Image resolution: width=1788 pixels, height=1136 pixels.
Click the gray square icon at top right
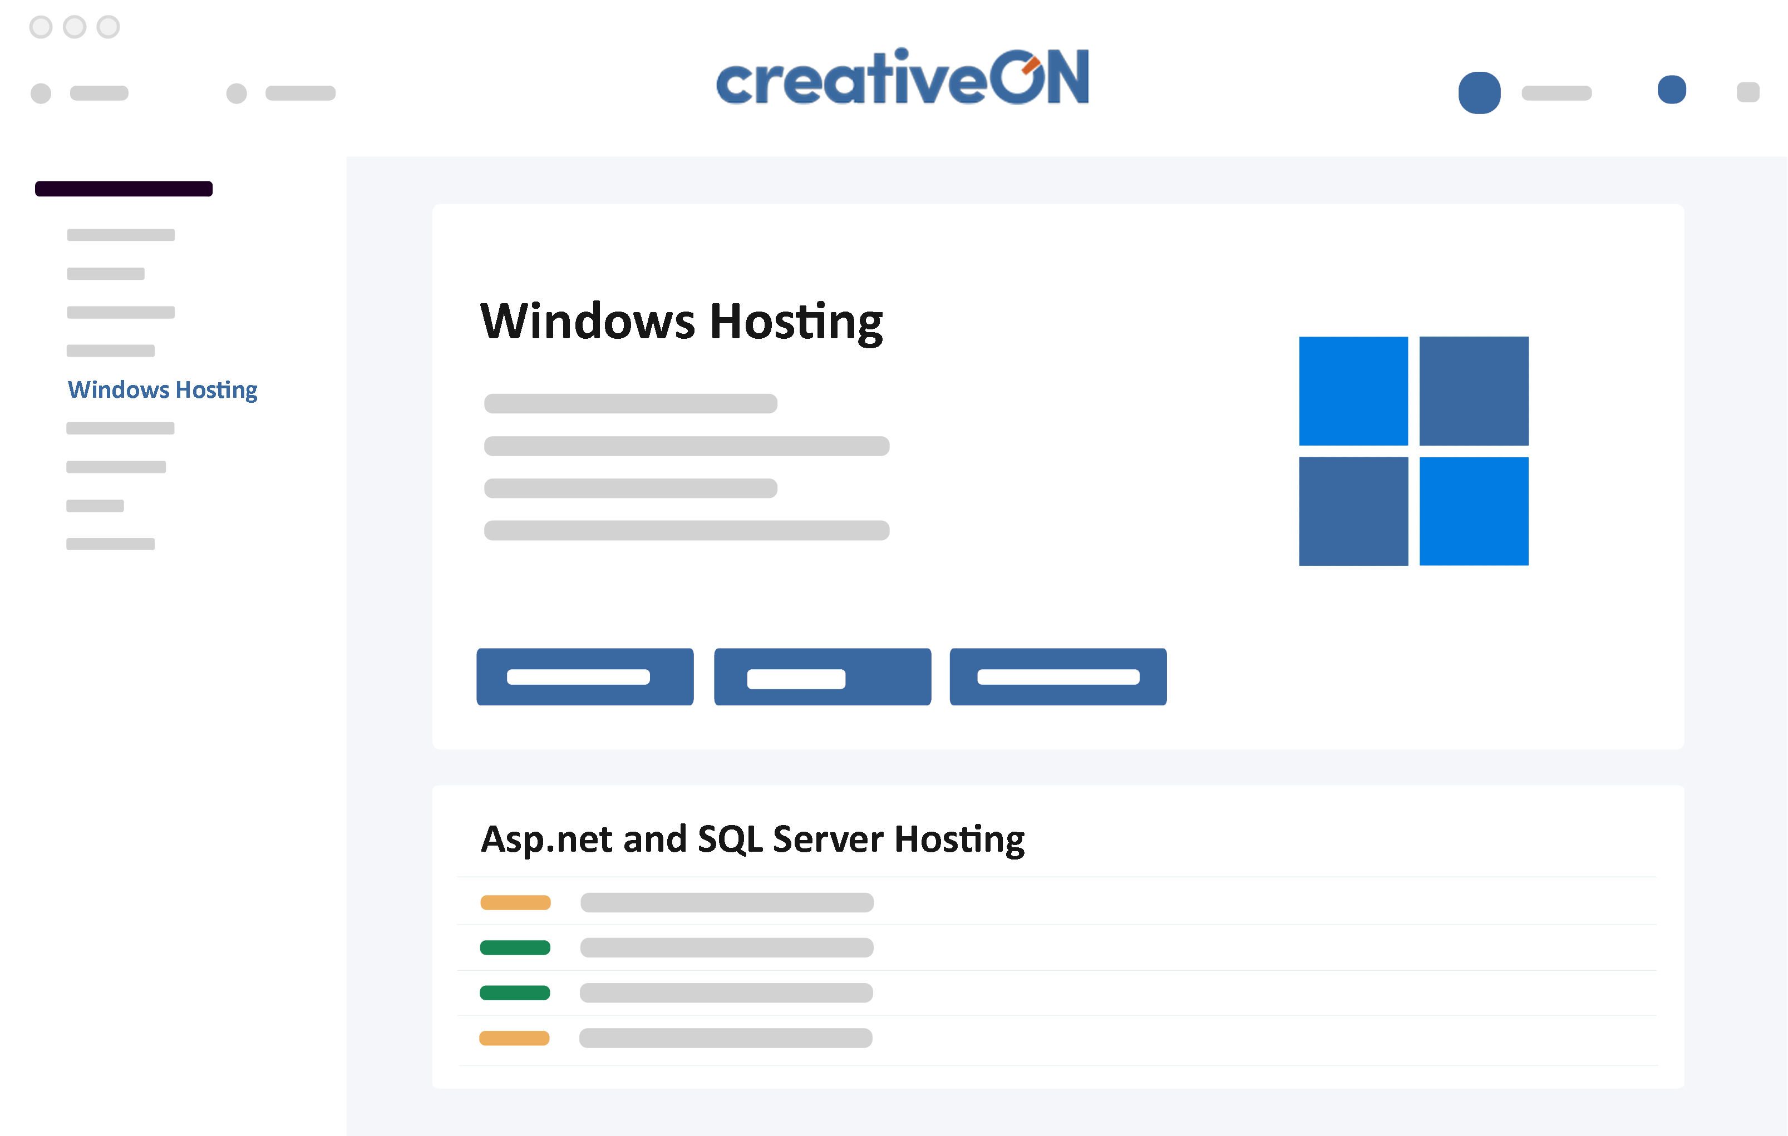[1747, 92]
